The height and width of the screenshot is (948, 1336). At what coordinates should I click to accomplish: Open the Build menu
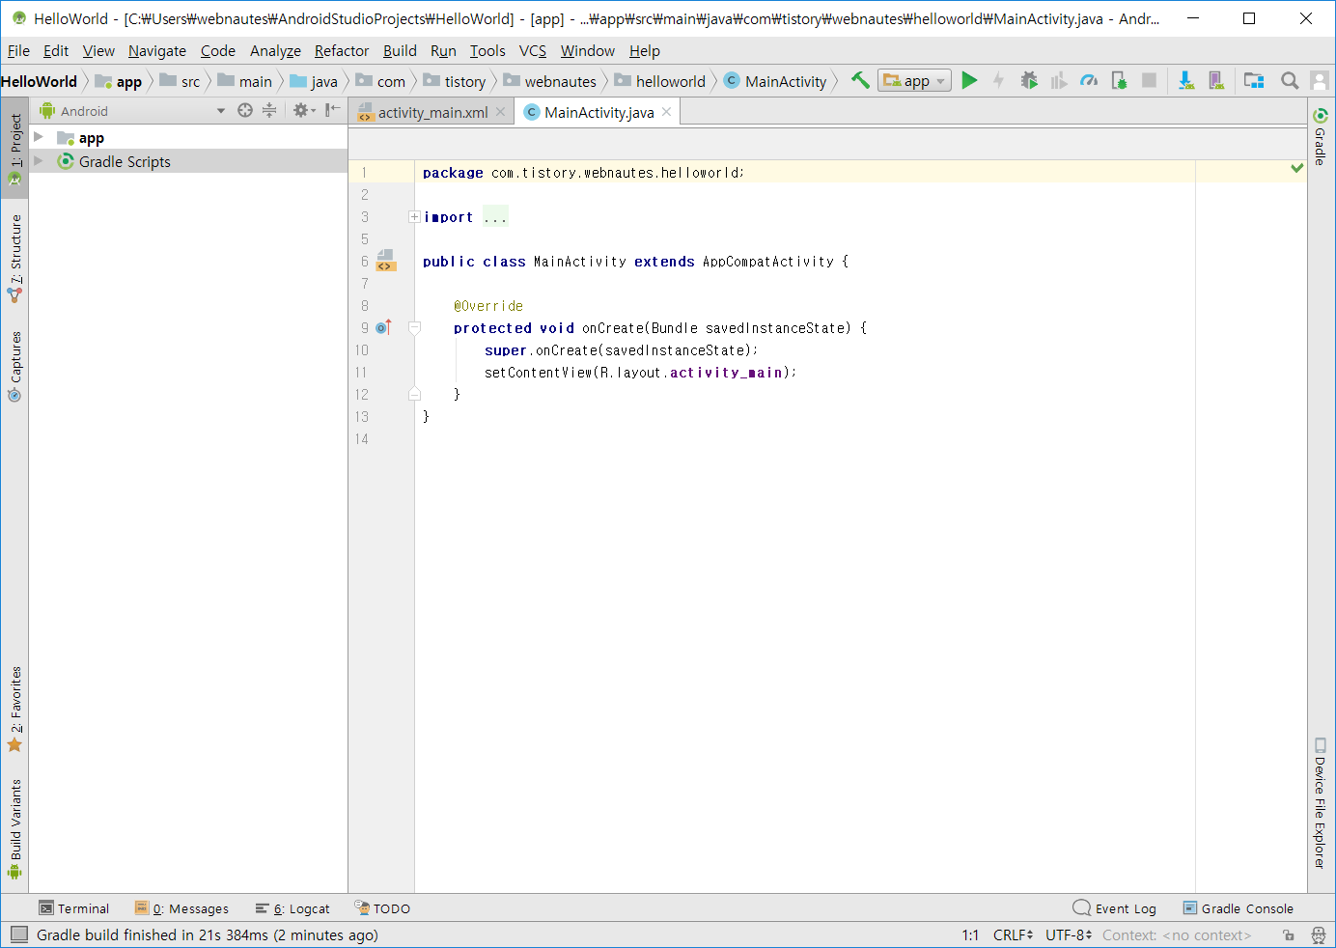(400, 51)
